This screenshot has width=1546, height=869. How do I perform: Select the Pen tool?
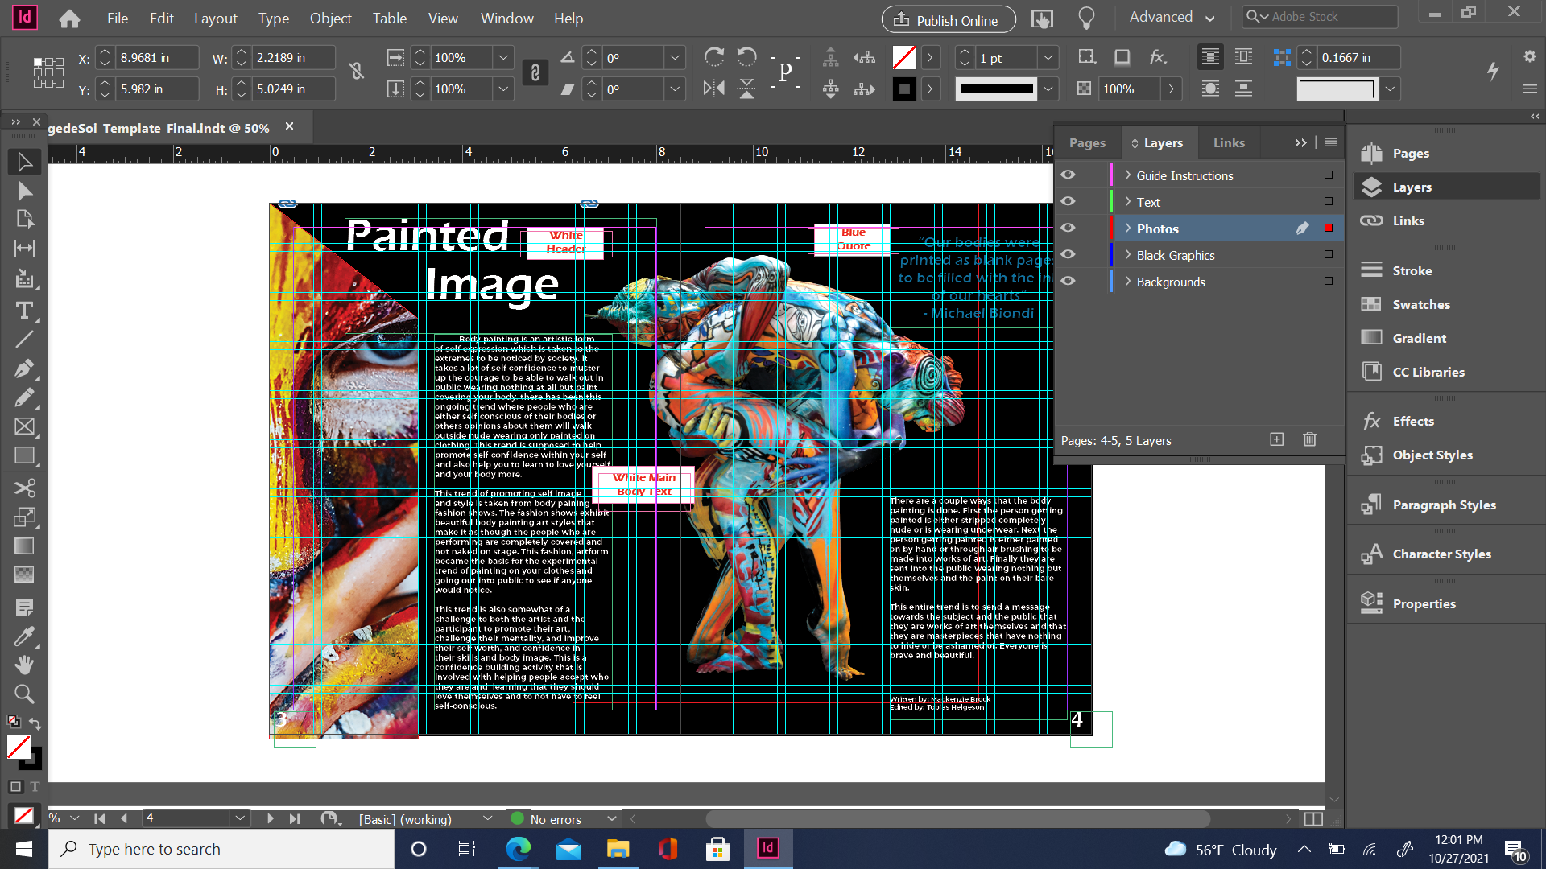(24, 369)
